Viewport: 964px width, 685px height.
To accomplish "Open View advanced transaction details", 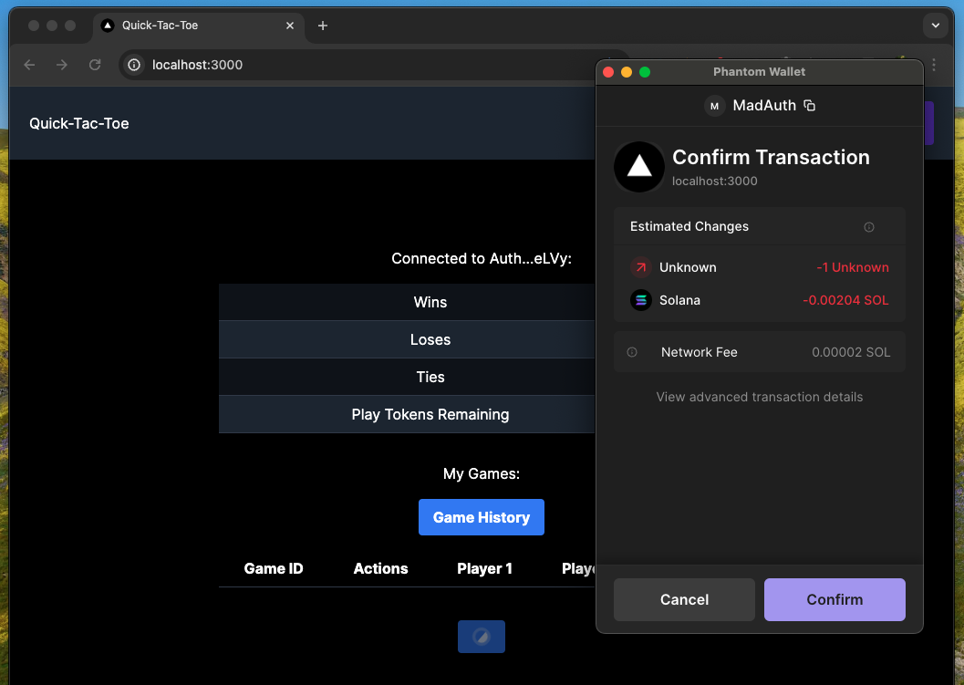I will point(760,397).
